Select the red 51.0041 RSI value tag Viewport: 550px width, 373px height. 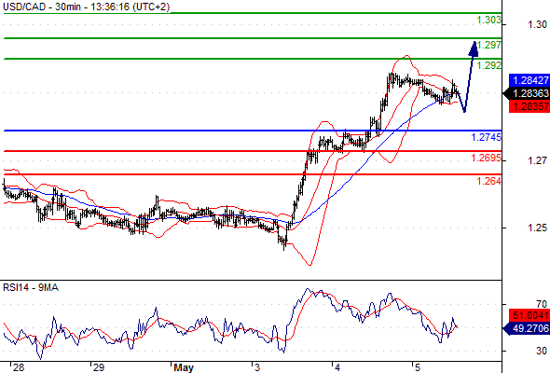[x=529, y=315]
